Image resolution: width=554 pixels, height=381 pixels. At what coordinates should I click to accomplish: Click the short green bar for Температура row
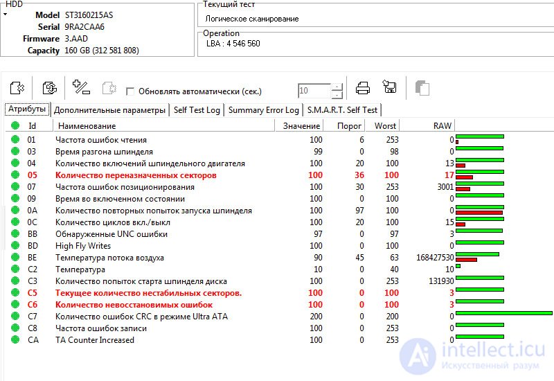point(458,266)
